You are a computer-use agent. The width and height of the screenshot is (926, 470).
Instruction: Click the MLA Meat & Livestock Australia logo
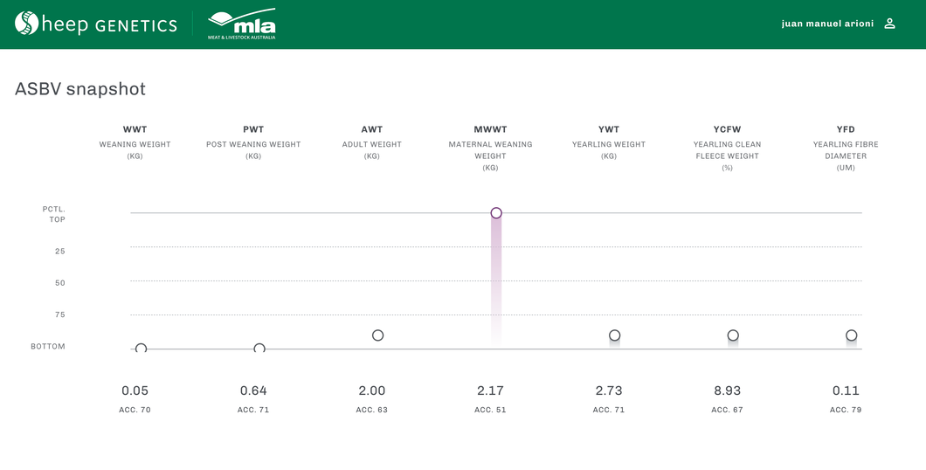coord(242,24)
